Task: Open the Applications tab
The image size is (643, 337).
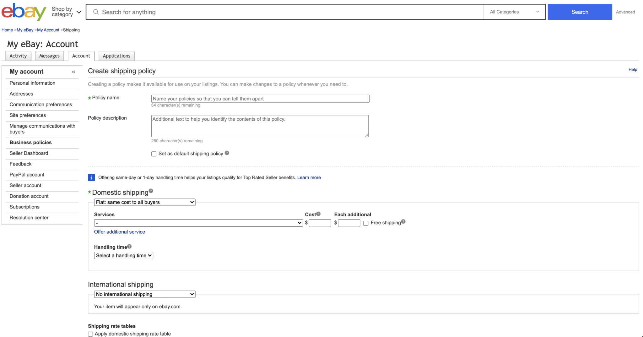Action: point(116,56)
